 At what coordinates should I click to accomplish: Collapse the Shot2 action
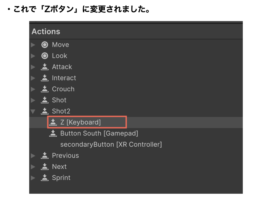pos(33,111)
